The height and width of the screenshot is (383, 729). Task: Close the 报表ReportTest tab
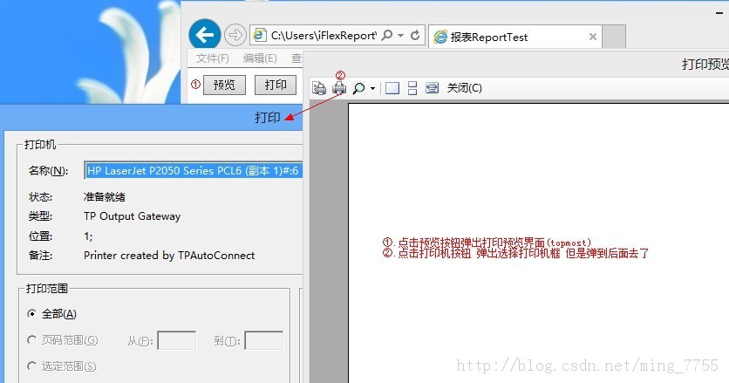(593, 37)
